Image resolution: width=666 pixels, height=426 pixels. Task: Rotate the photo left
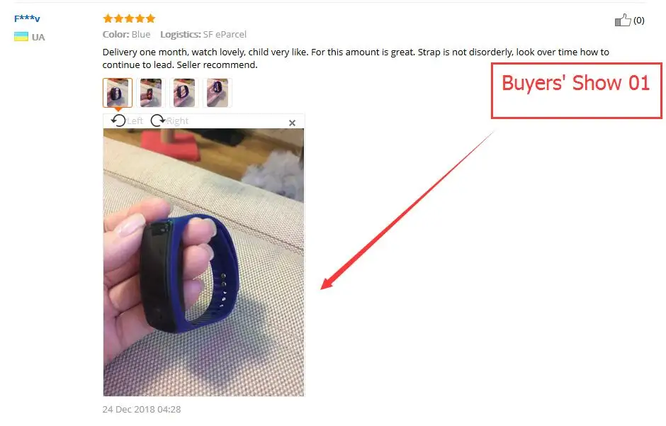pos(118,120)
